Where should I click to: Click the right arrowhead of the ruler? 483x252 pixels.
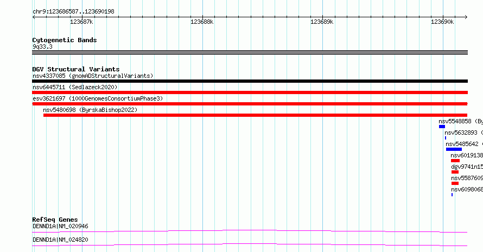coord(466,17)
